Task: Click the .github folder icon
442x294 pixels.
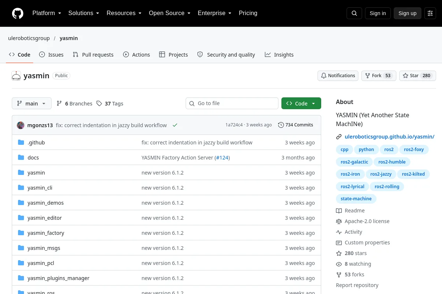Action: pyautogui.click(x=21, y=143)
